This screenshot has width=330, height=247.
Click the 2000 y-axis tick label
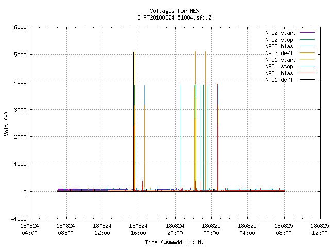point(20,137)
